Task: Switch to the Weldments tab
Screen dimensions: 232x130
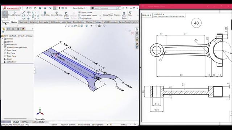Action: coord(55,22)
